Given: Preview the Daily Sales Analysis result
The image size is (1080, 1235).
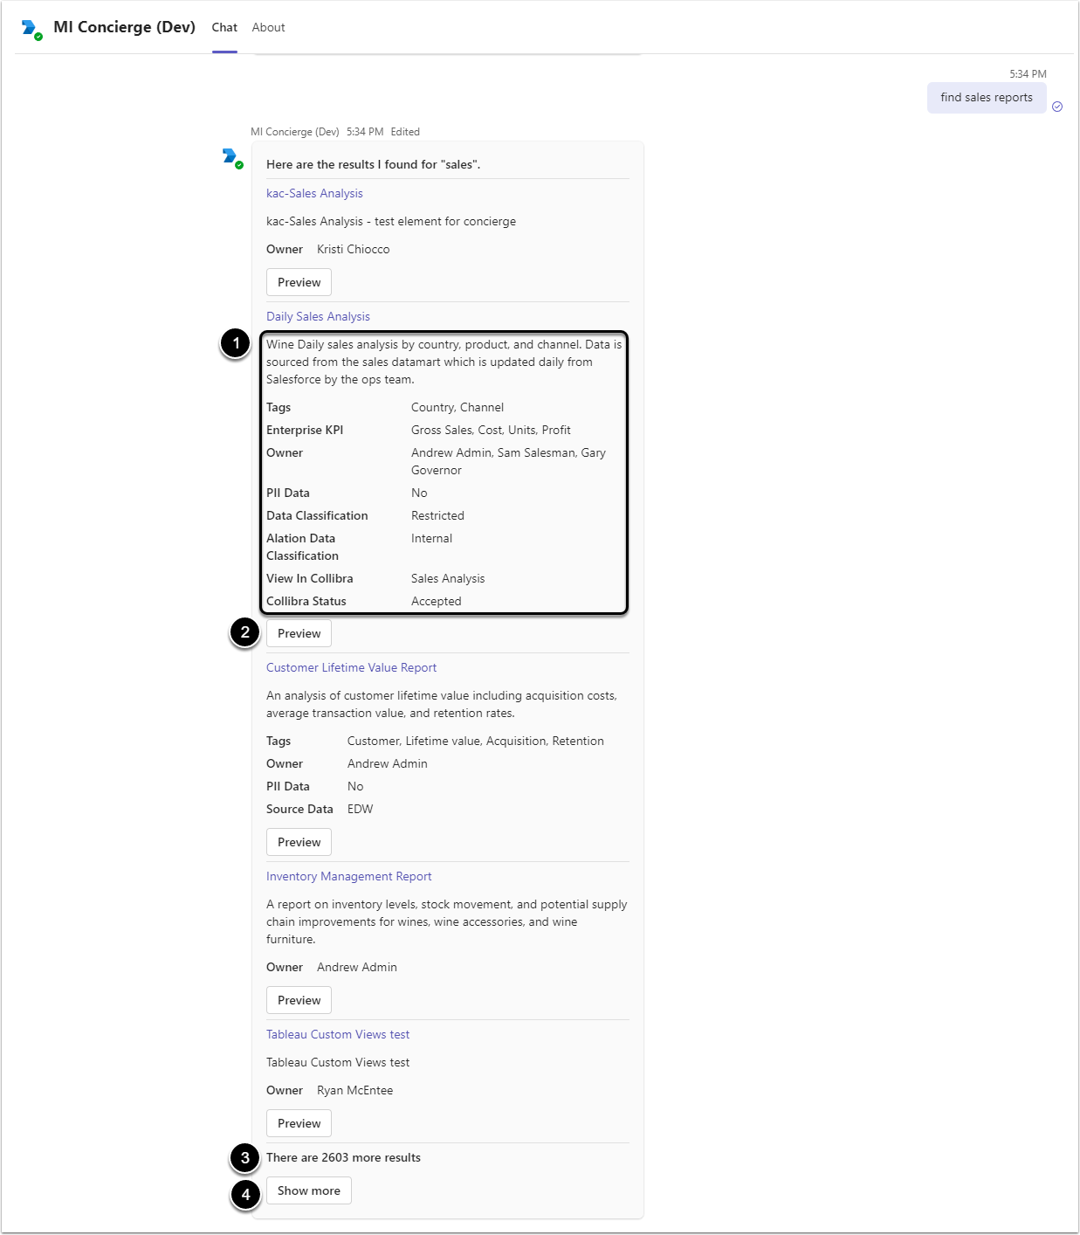Looking at the screenshot, I should (299, 633).
